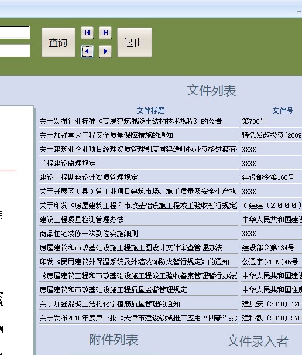This screenshot has width=302, height=355.
Task: Select row 《房屋建筑工程和市政基础设施工程竣工验收备案管理暂行办法
Action: click(x=139, y=275)
